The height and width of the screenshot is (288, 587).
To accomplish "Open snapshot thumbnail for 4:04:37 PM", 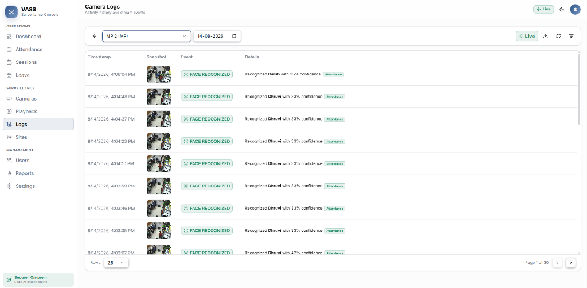I will [x=159, y=119].
